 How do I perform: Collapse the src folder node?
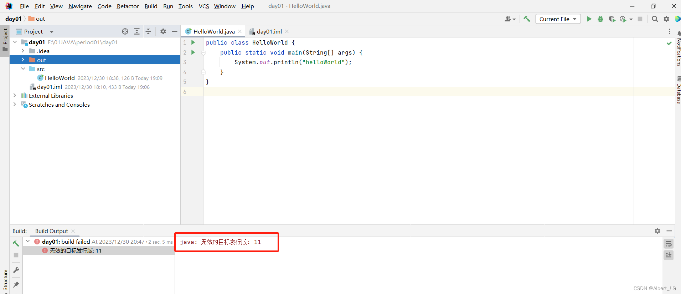point(23,69)
